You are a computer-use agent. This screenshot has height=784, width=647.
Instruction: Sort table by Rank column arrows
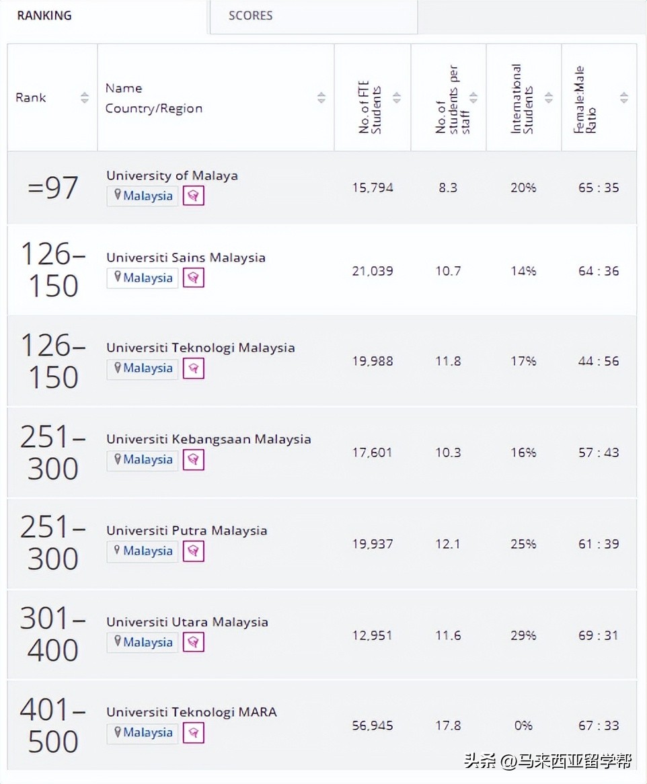[85, 98]
